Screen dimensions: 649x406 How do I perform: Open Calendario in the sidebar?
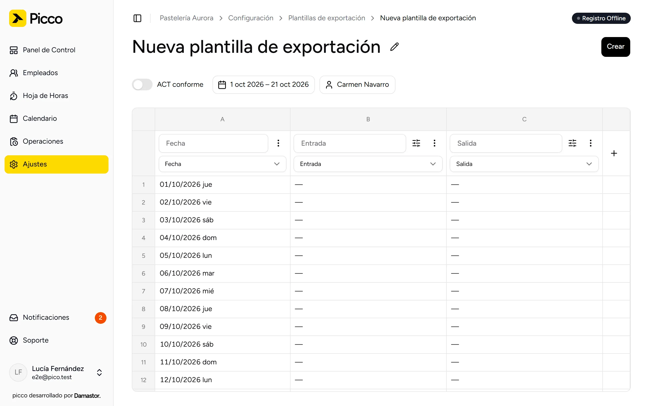tap(56, 119)
